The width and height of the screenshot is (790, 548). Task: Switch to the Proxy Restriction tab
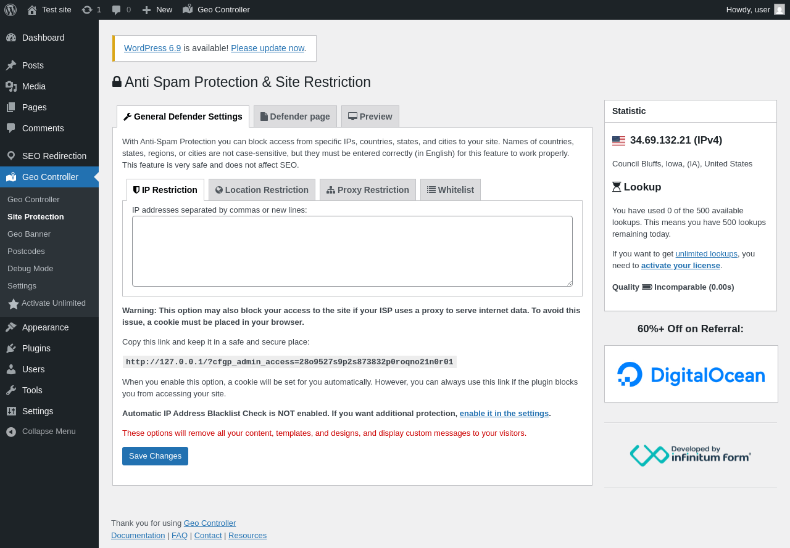click(x=368, y=190)
